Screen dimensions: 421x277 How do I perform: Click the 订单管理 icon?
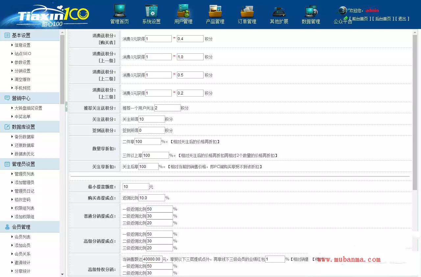coord(247,11)
